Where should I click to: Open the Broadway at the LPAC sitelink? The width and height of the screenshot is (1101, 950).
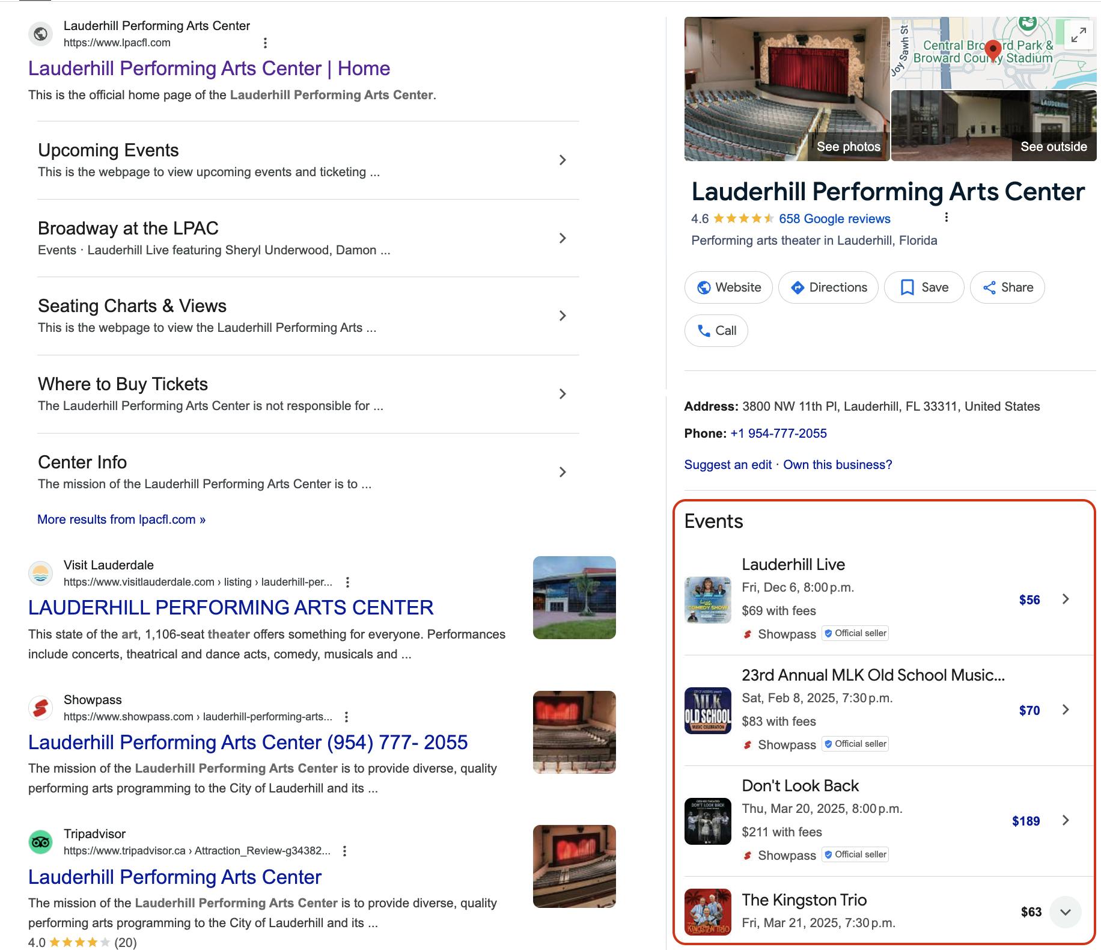[x=128, y=228]
